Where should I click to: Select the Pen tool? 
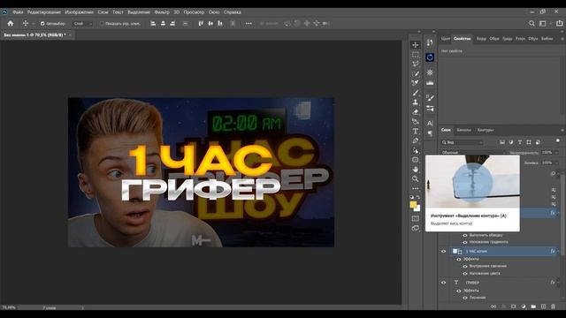416,140
